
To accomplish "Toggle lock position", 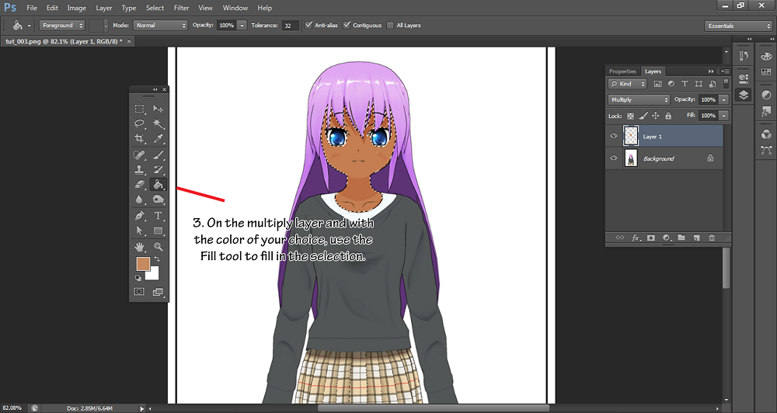I will pos(655,116).
